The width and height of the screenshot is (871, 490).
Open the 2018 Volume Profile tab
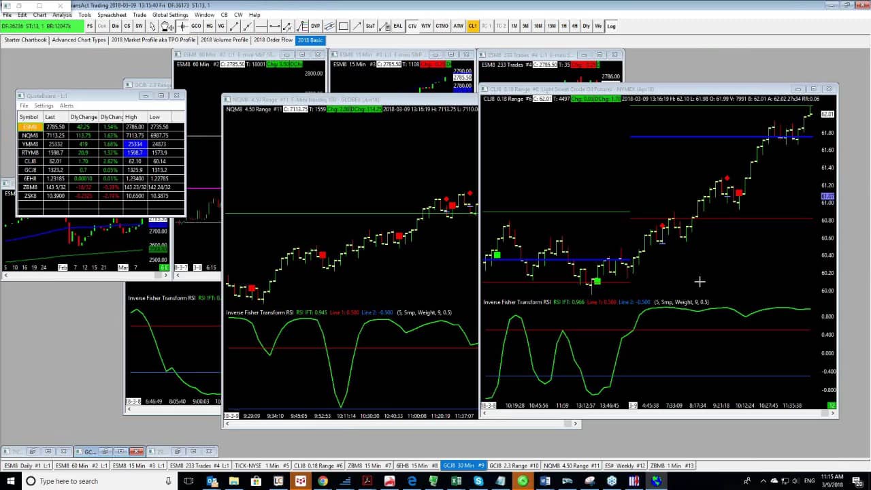[x=225, y=40]
